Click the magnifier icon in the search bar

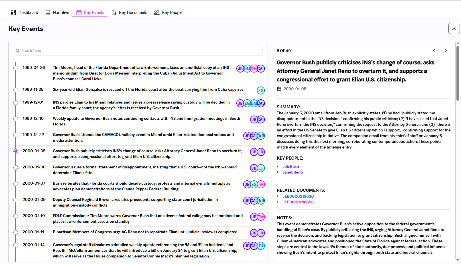18,51
